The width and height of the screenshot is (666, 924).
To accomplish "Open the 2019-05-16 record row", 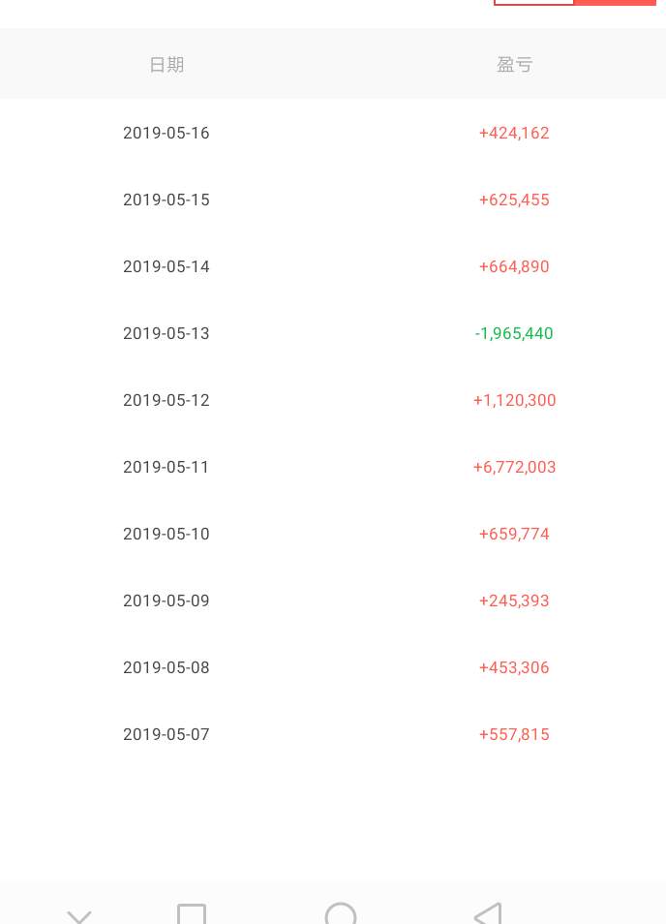I will (x=333, y=133).
